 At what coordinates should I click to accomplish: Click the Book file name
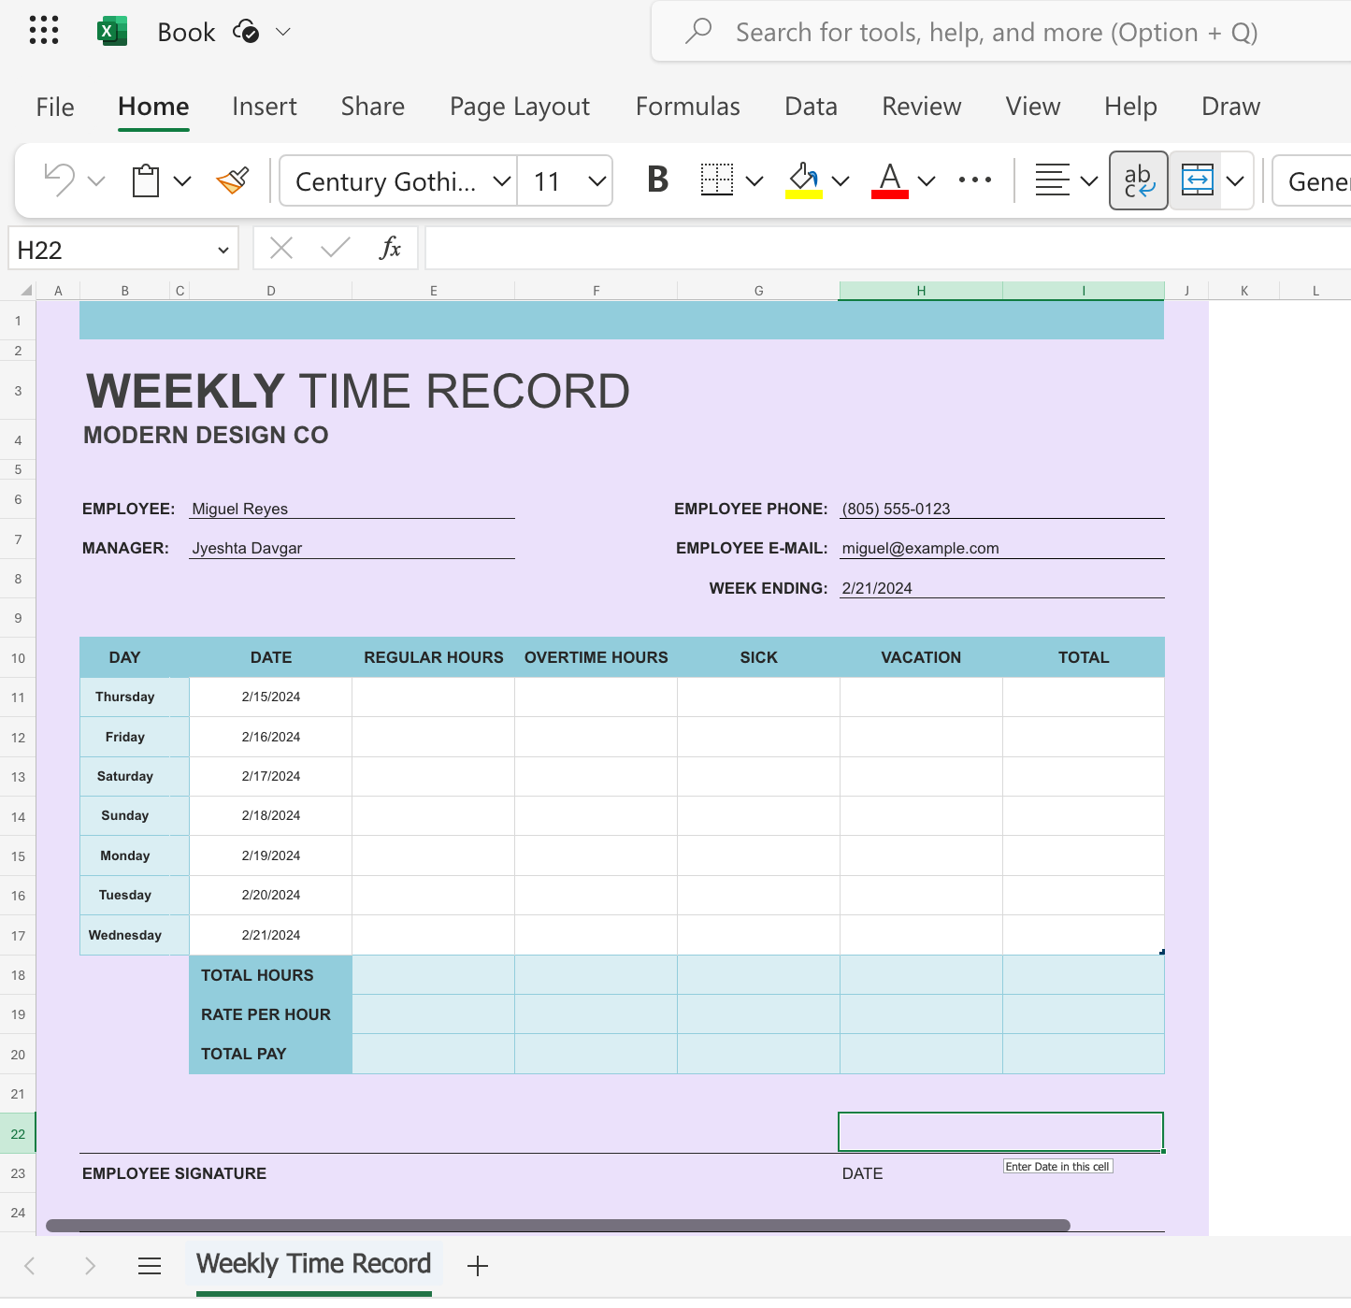tap(186, 32)
